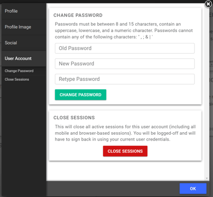
Task: Focus the Retype Password field
Action: point(125,79)
